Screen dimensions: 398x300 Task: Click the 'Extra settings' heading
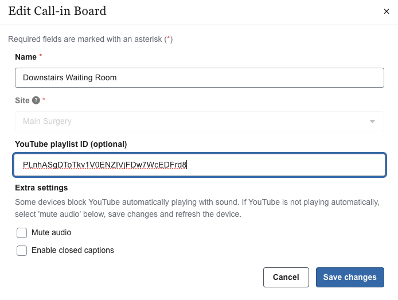41,188
